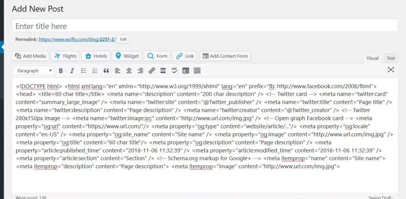Open insert/edit link tool
The width and height of the screenshot is (406, 199).
click(152, 71)
